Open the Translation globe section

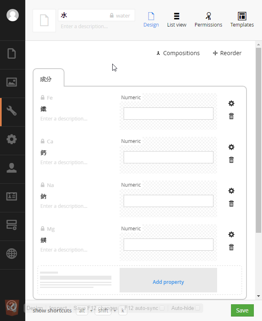click(x=12, y=254)
